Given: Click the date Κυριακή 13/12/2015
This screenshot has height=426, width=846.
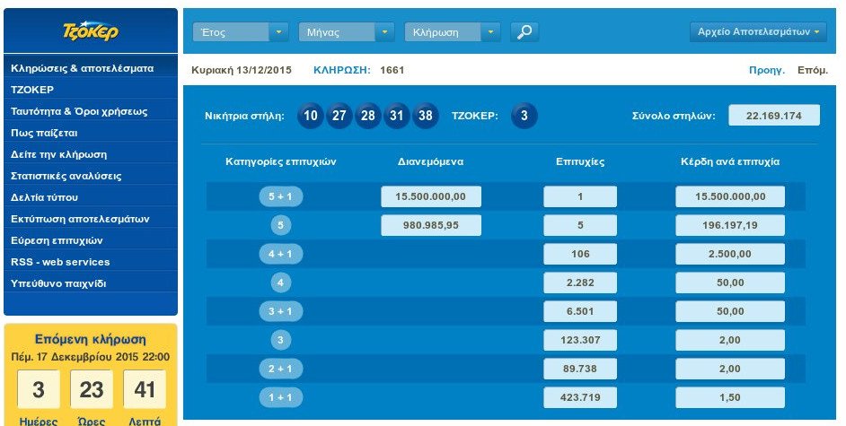Looking at the screenshot, I should click(x=242, y=70).
